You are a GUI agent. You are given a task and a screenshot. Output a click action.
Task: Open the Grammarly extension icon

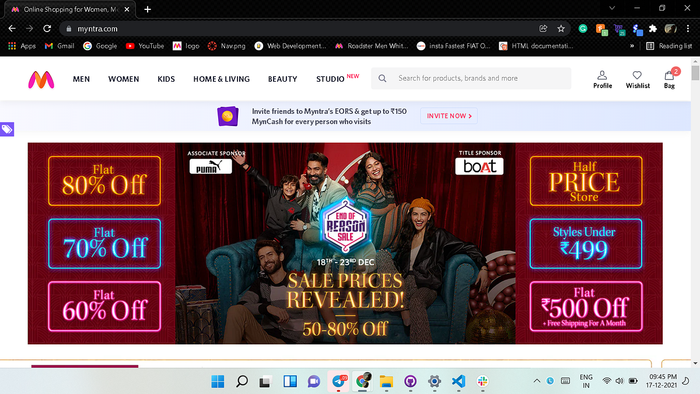[583, 28]
